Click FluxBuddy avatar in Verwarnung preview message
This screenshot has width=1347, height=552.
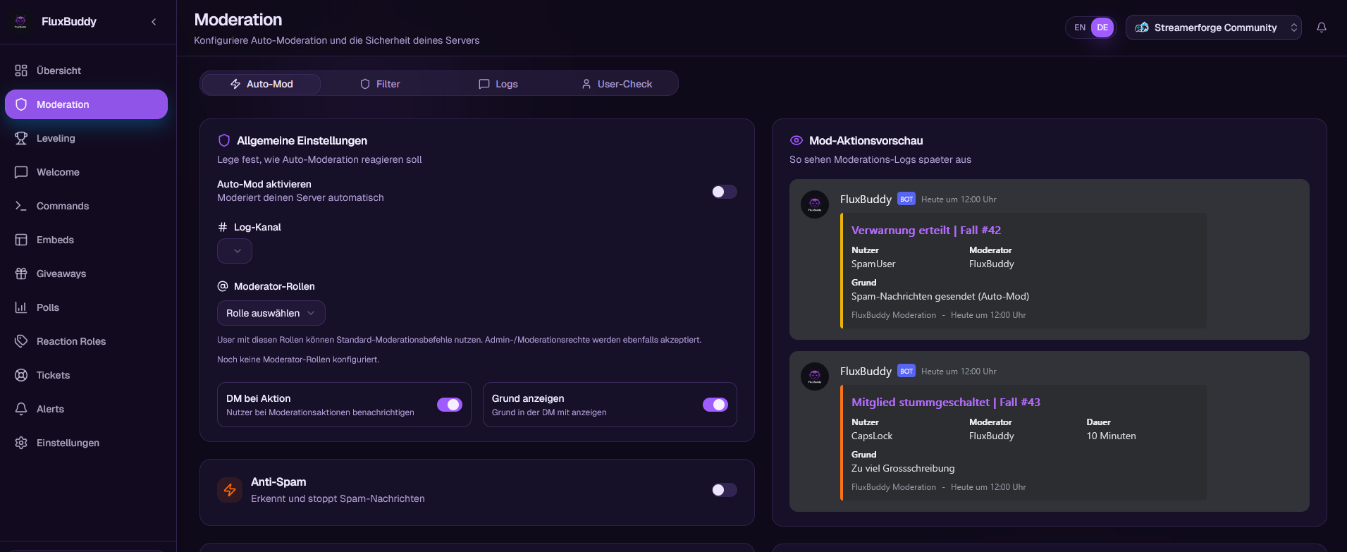pyautogui.click(x=815, y=204)
